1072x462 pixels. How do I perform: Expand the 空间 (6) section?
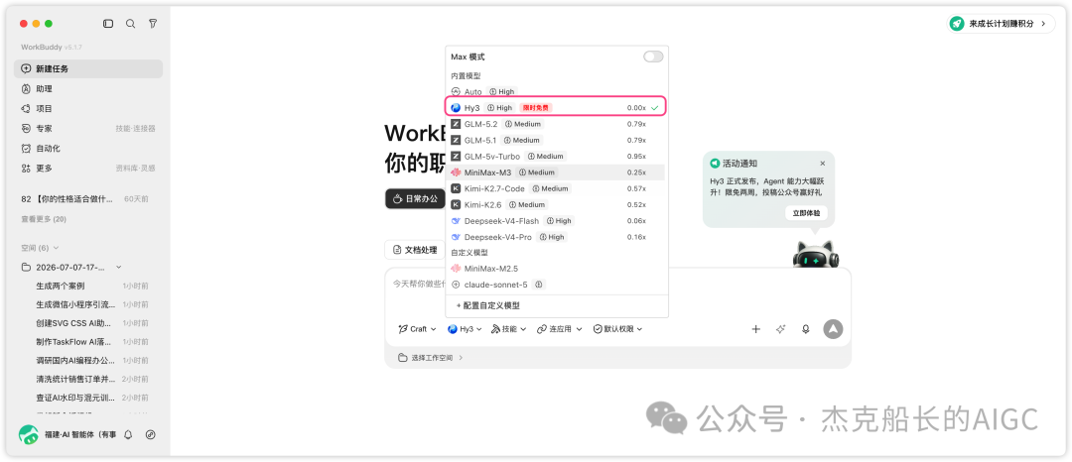[x=41, y=248]
